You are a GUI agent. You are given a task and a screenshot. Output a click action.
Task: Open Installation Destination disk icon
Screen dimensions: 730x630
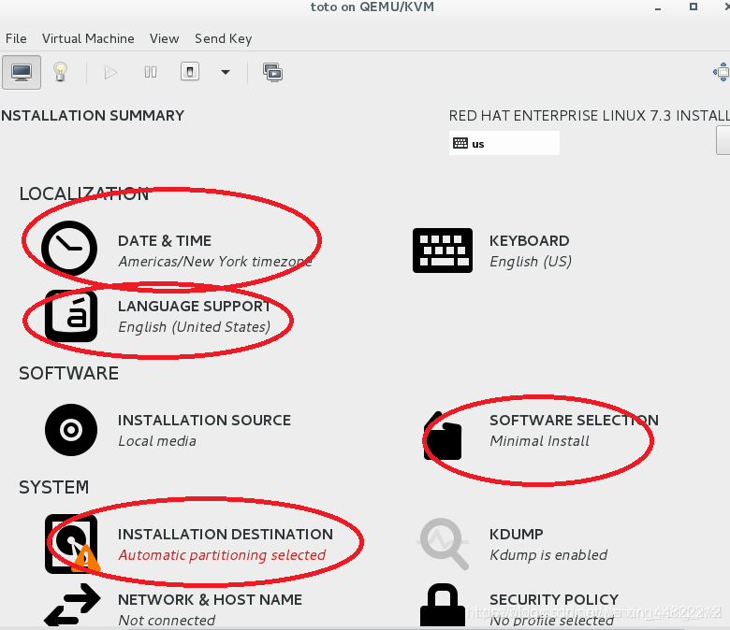[x=72, y=543]
